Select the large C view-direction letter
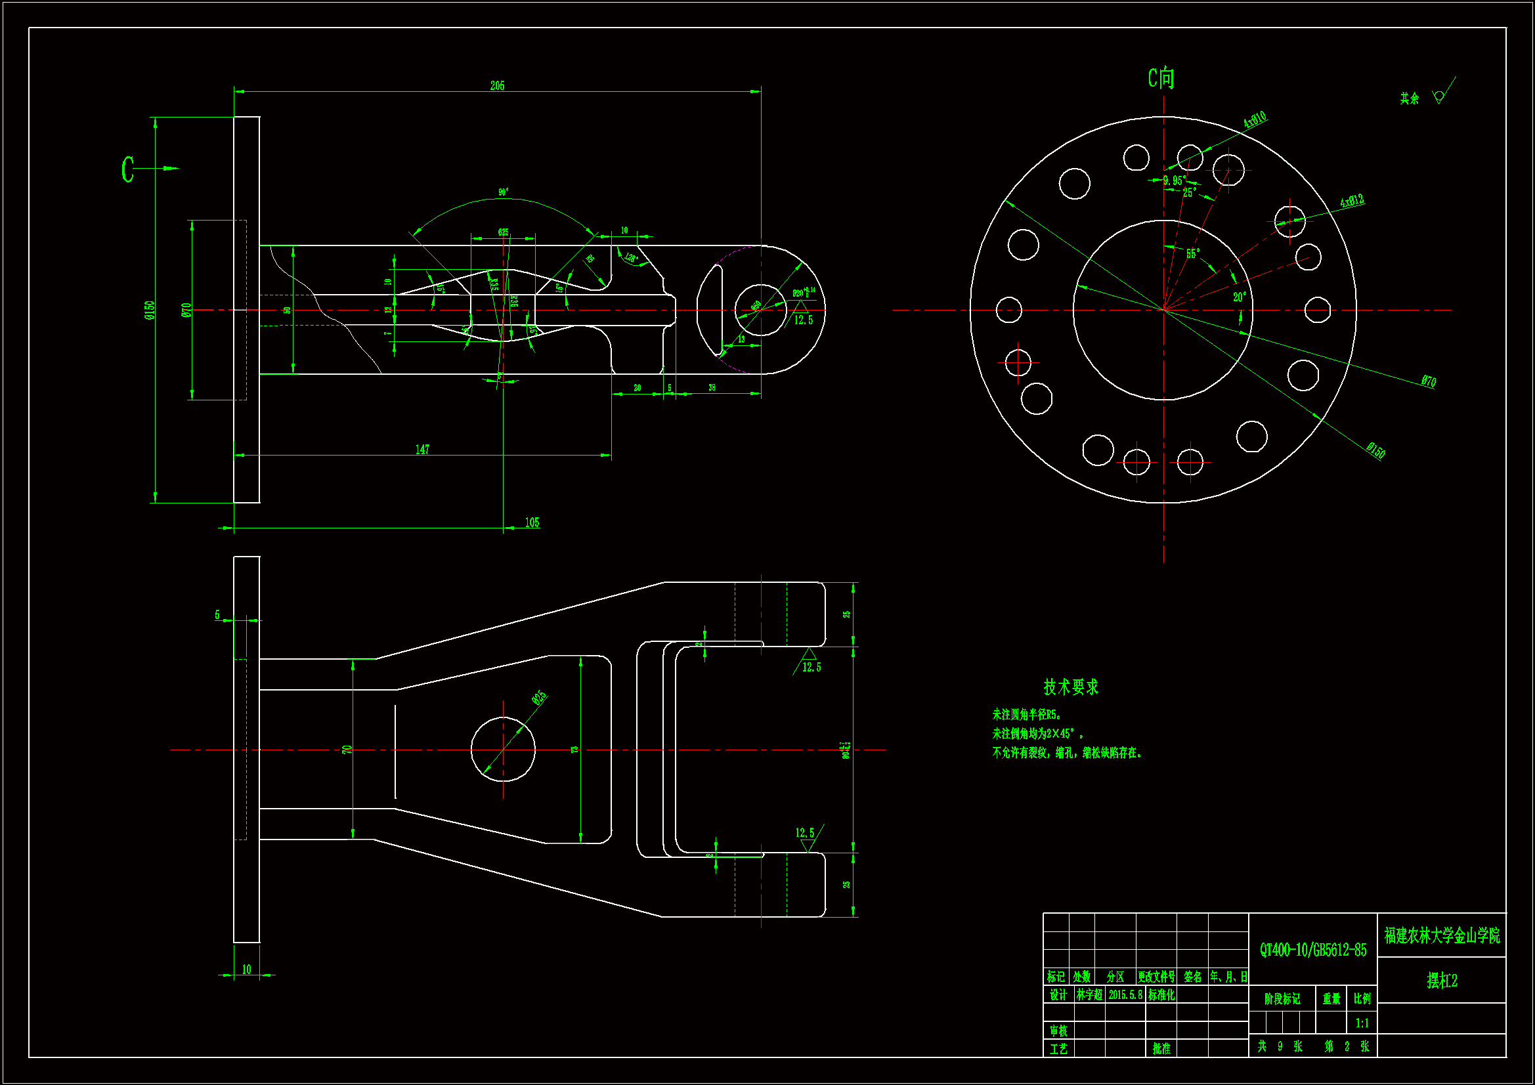Viewport: 1535px width, 1085px height. pyautogui.click(x=127, y=169)
